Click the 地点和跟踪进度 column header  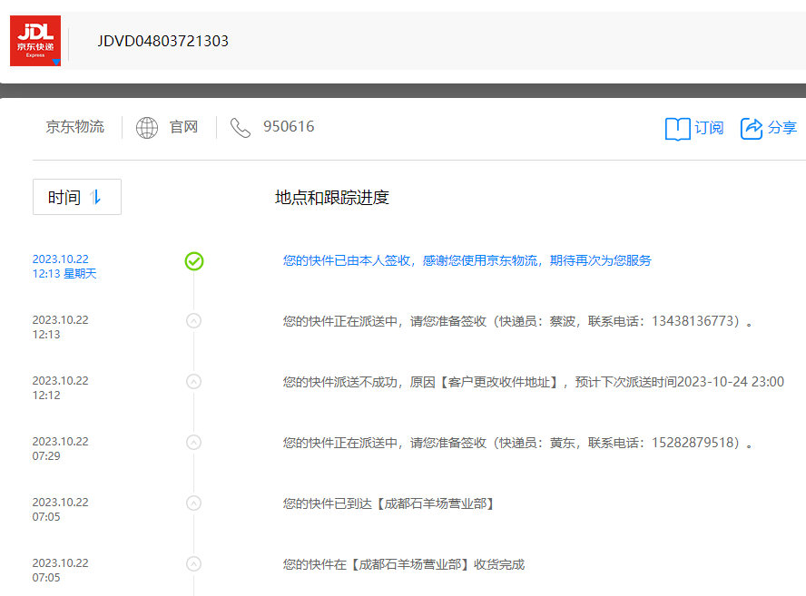[x=332, y=197]
